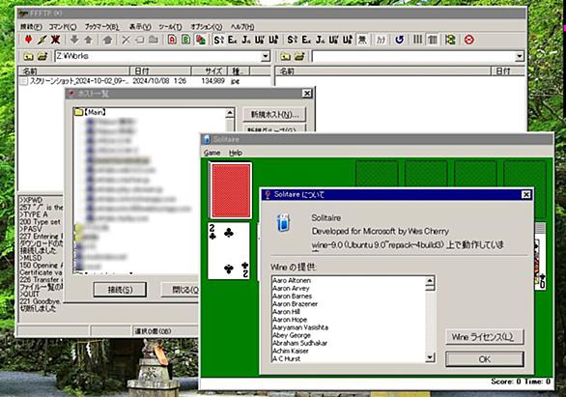Enable Binary transfer mode (green B icon)
This screenshot has width=566, height=397.
[x=185, y=40]
